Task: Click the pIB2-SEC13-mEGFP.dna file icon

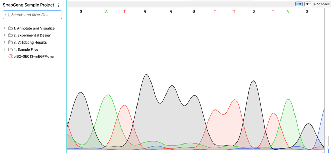Action: pos(11,57)
